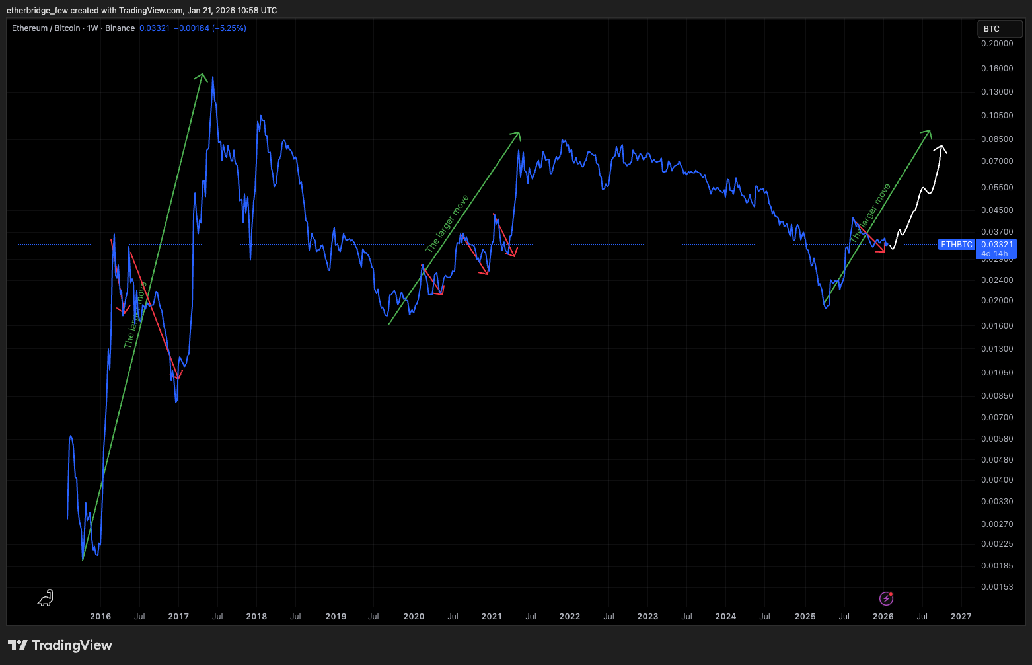This screenshot has height=665, width=1032.
Task: Click the -0.00184 (-5.25%) change value in legend
Action: (210, 28)
